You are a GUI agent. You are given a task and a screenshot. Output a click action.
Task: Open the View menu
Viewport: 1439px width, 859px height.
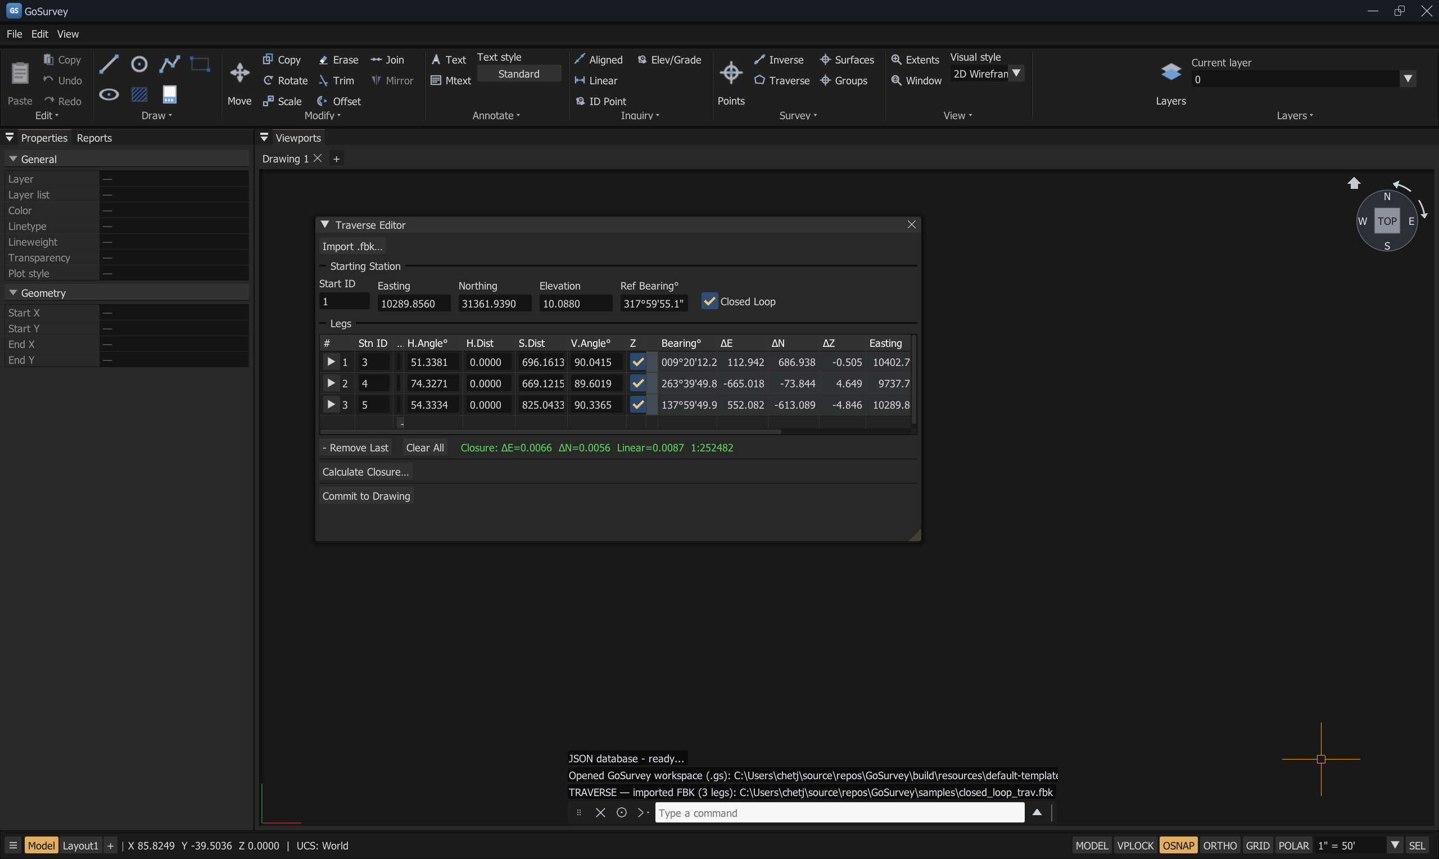[x=67, y=34]
